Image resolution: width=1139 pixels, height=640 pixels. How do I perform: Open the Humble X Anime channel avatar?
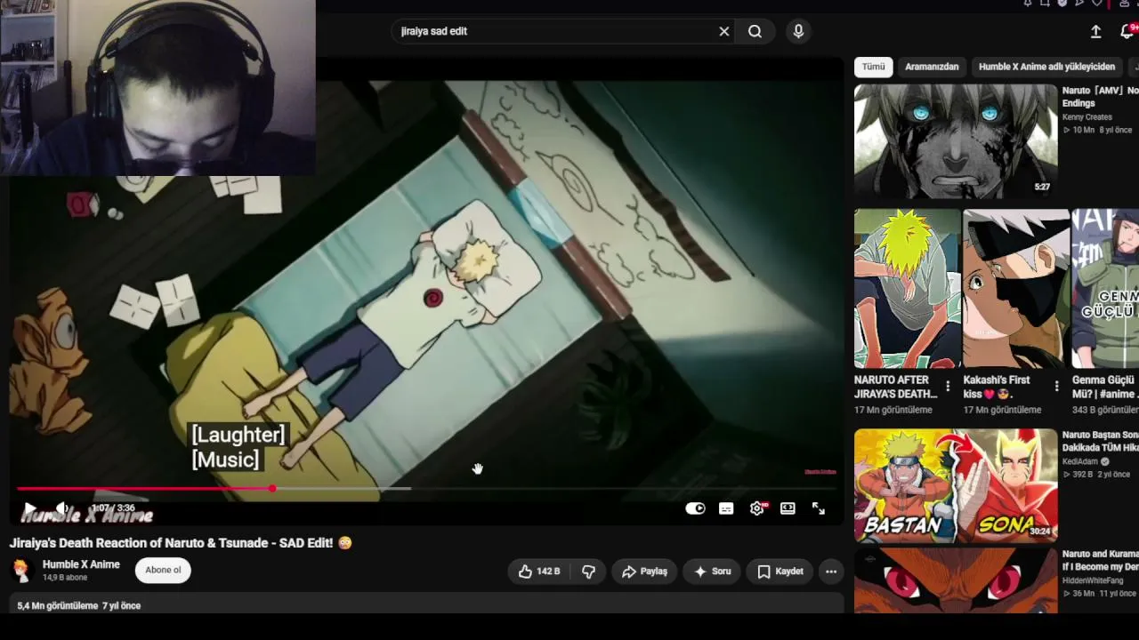pos(21,570)
